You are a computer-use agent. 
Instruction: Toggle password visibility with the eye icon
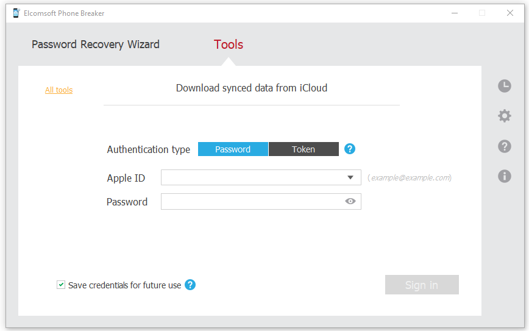click(x=350, y=202)
